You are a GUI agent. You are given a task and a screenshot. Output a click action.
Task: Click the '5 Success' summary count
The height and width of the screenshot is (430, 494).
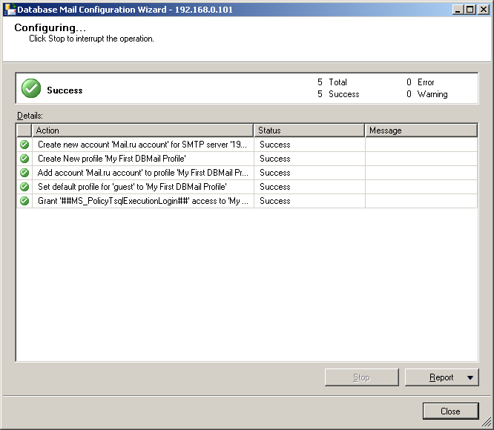338,94
